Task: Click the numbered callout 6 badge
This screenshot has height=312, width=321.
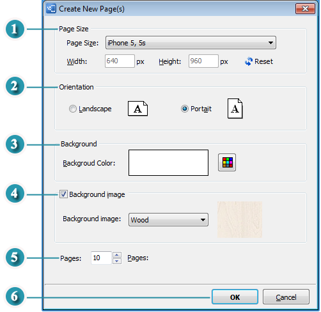Action: click(15, 296)
